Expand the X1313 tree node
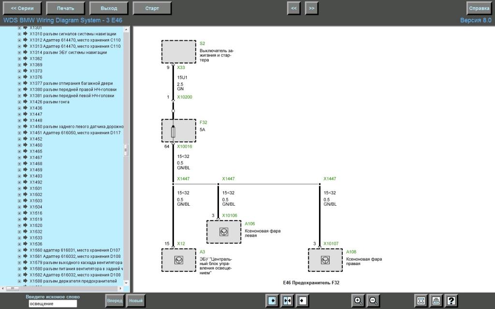Image resolution: width=495 pixels, height=309 pixels. [19, 46]
